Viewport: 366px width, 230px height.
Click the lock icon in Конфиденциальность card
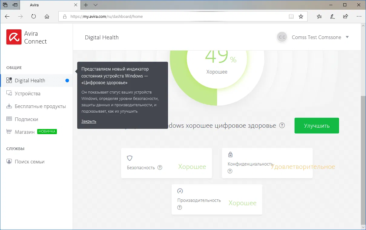pos(230,154)
